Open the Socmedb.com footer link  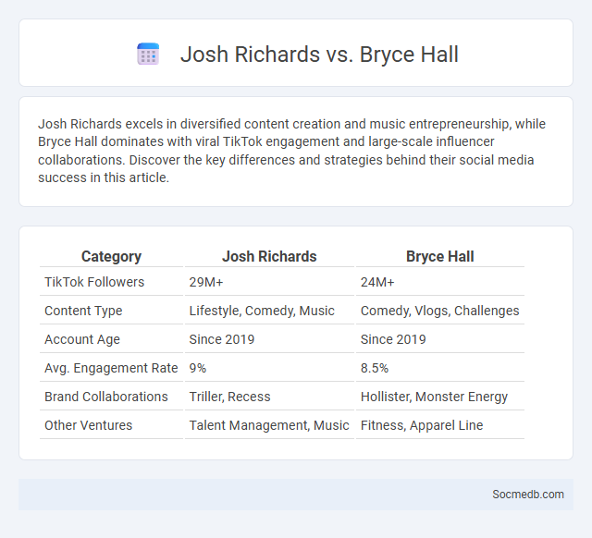pos(528,495)
